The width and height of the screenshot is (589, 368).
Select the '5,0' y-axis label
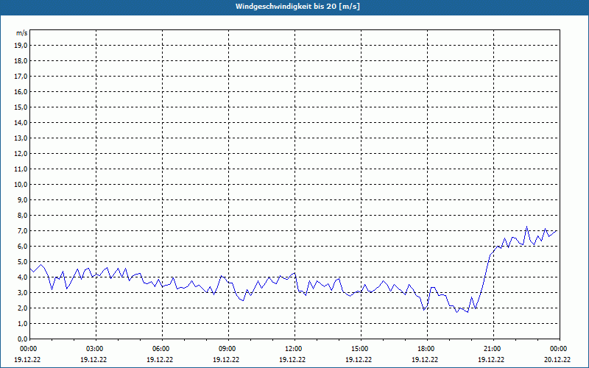click(22, 262)
